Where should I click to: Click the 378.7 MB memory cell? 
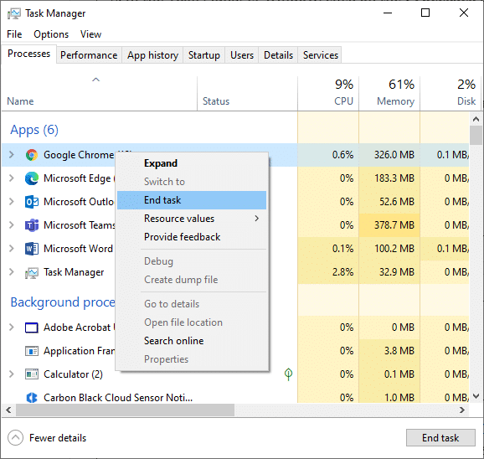click(389, 225)
